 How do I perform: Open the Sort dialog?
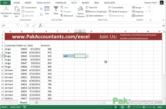click(x=47, y=11)
